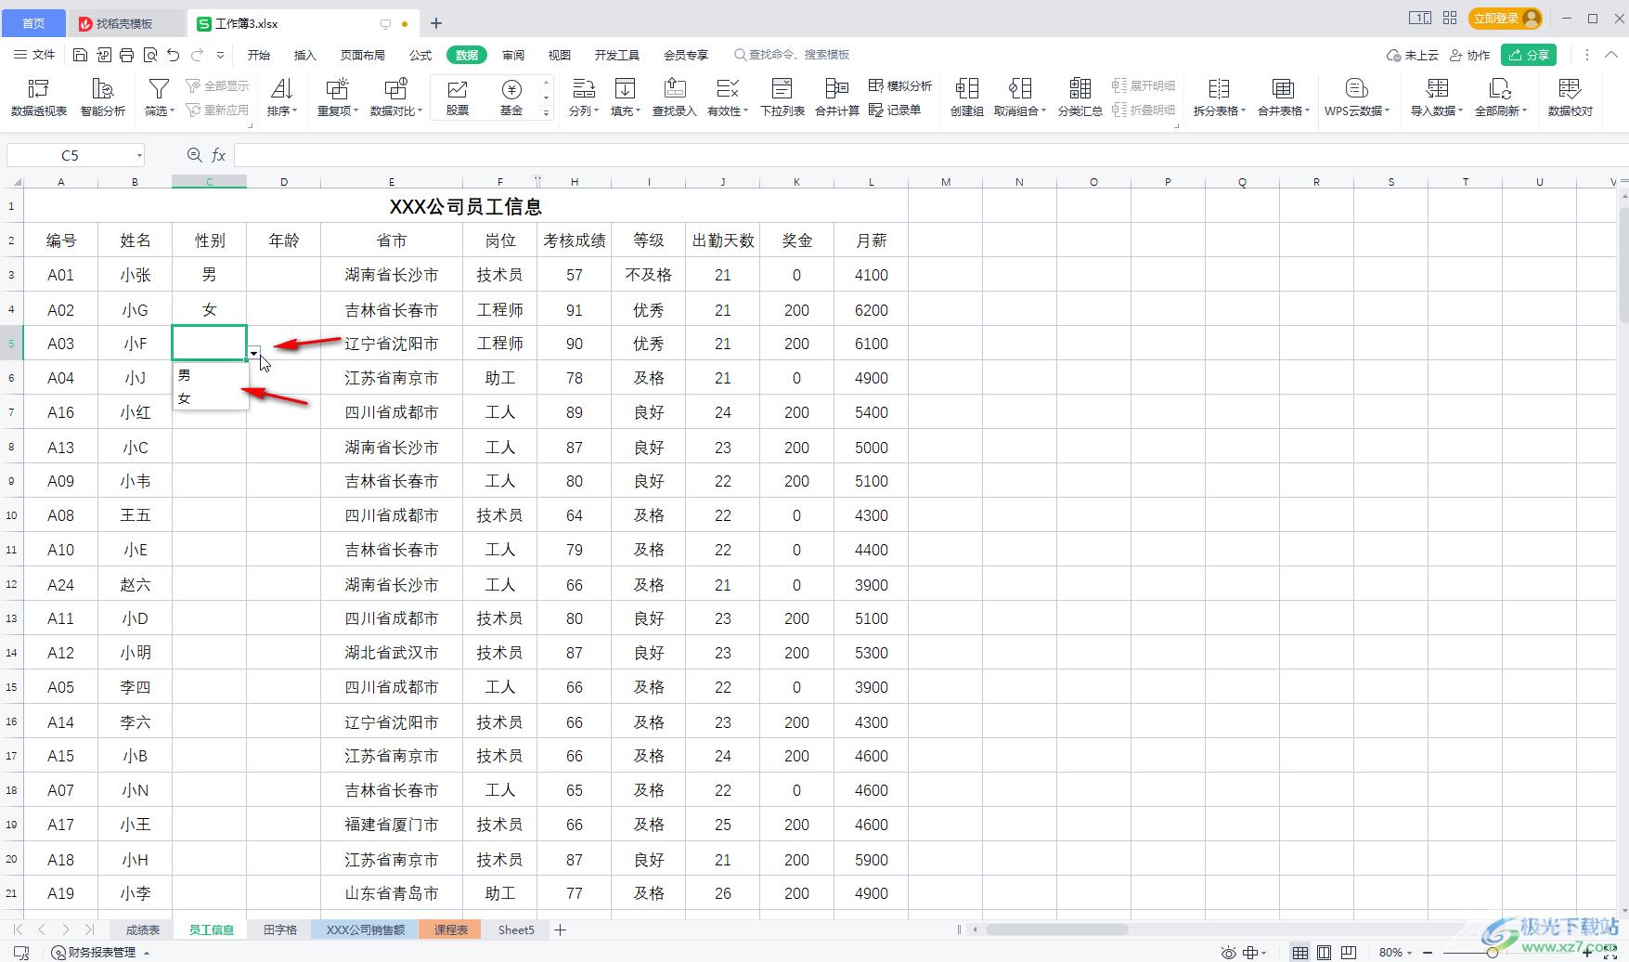The height and width of the screenshot is (962, 1629).
Task: Click the 查找命令 search box
Action: pos(792,55)
